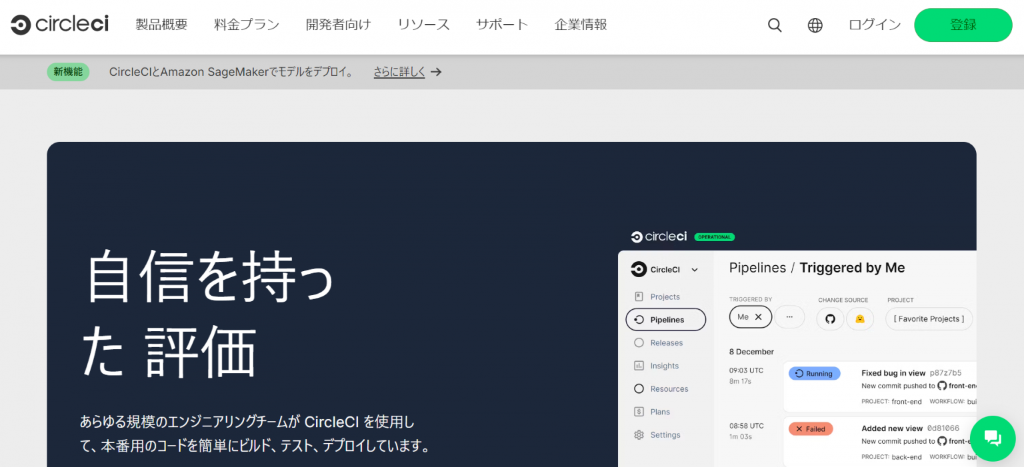Open the language selector globe icon
The image size is (1024, 467).
click(815, 25)
